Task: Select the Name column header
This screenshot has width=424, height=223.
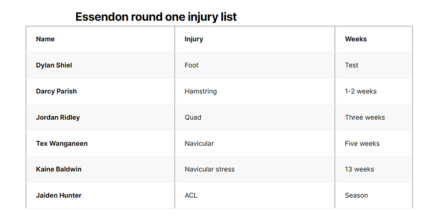Action: tap(100, 39)
